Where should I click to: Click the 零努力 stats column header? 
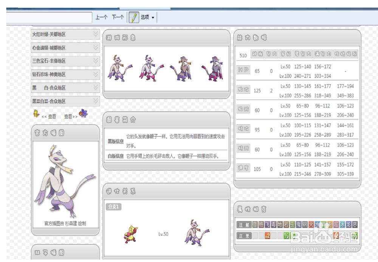click(x=303, y=54)
